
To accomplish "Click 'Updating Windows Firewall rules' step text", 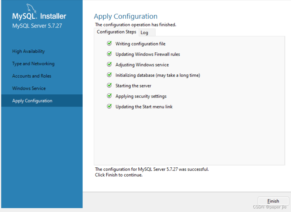I will coord(148,54).
